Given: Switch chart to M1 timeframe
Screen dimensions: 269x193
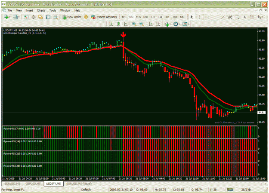Looking at the screenshot, I should pos(124,17).
